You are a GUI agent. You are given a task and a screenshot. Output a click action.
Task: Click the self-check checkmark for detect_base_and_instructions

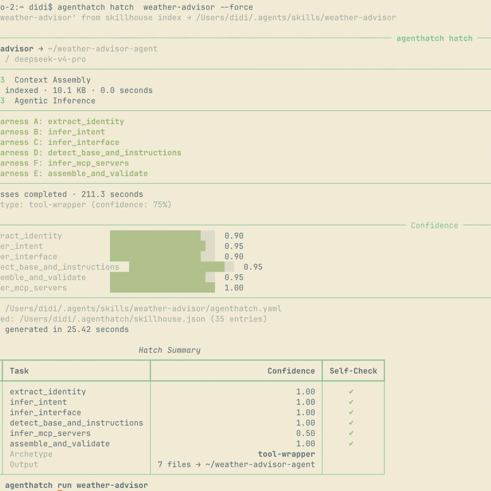tap(351, 423)
